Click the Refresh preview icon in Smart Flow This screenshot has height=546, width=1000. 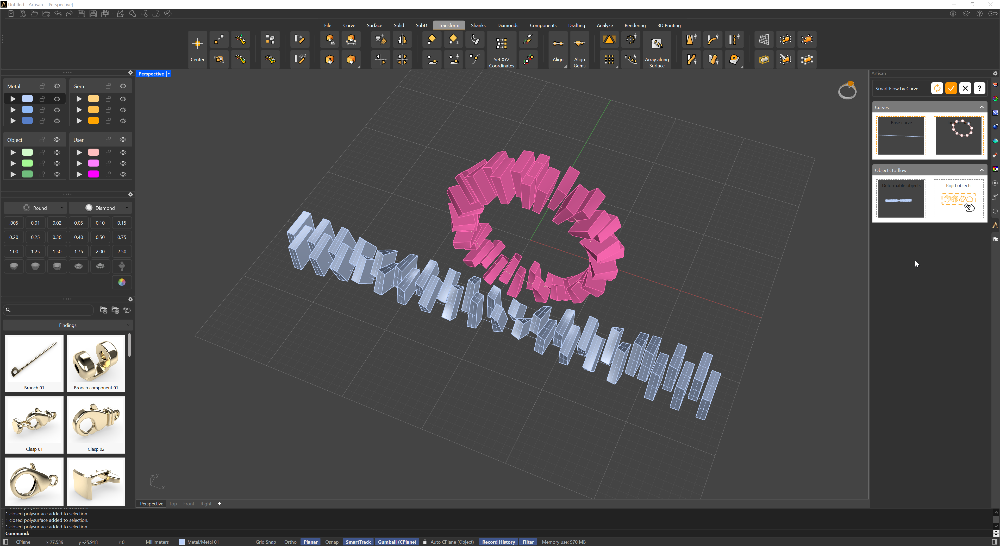pyautogui.click(x=937, y=88)
